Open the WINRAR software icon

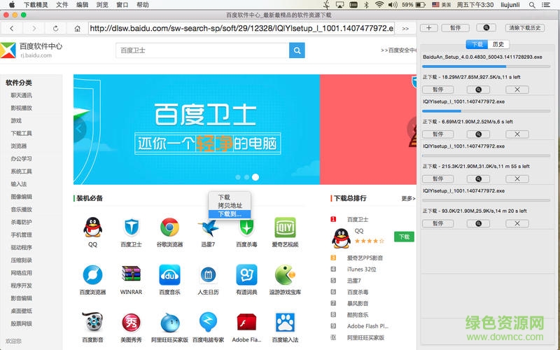click(130, 274)
